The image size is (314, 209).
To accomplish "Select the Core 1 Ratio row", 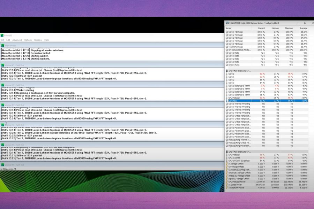I will click(267, 56).
